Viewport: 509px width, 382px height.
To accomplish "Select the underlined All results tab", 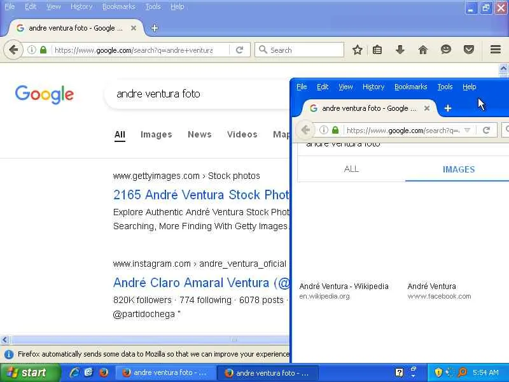I will (120, 134).
